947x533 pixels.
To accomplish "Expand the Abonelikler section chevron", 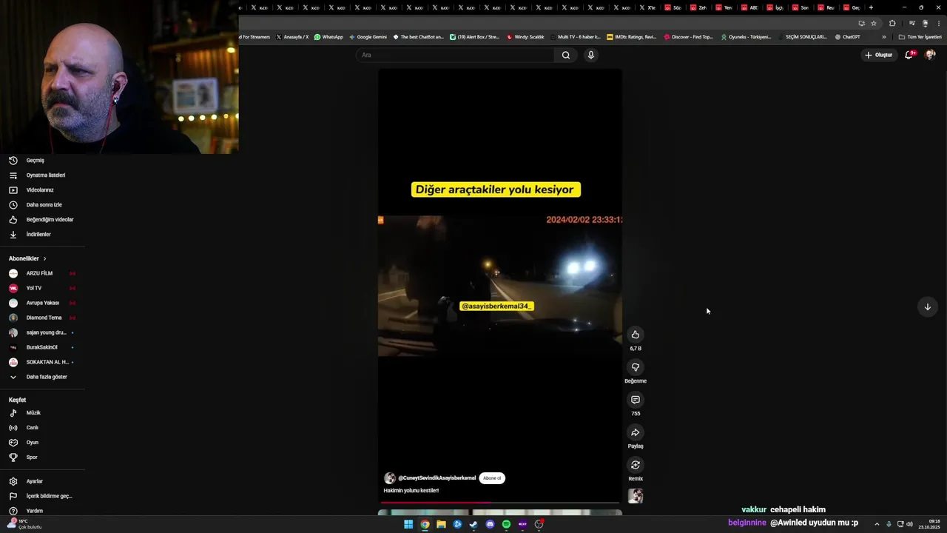I will (x=44, y=258).
